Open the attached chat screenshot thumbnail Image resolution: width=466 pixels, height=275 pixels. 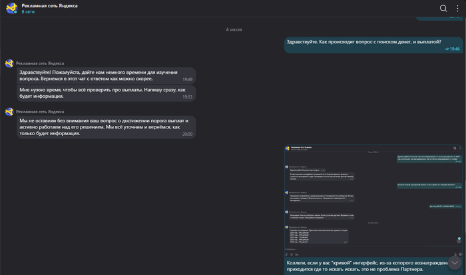pyautogui.click(x=373, y=201)
